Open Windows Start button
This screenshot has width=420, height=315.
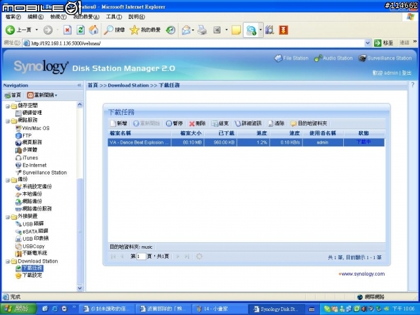[18, 309]
